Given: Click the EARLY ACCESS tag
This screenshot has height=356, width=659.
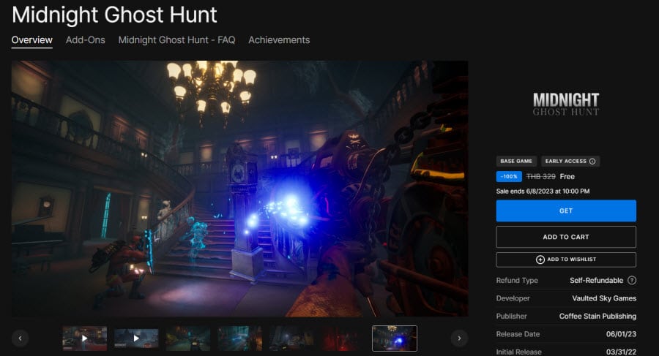Looking at the screenshot, I should (x=570, y=162).
